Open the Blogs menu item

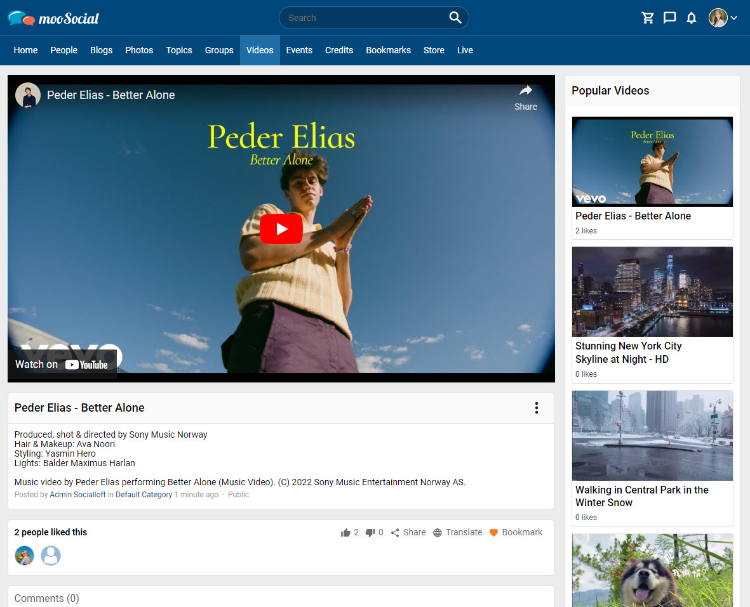click(102, 50)
